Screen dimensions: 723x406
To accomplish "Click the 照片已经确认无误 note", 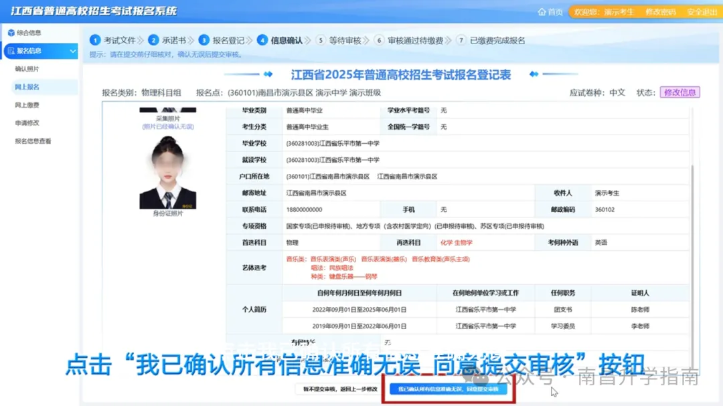I will point(168,126).
